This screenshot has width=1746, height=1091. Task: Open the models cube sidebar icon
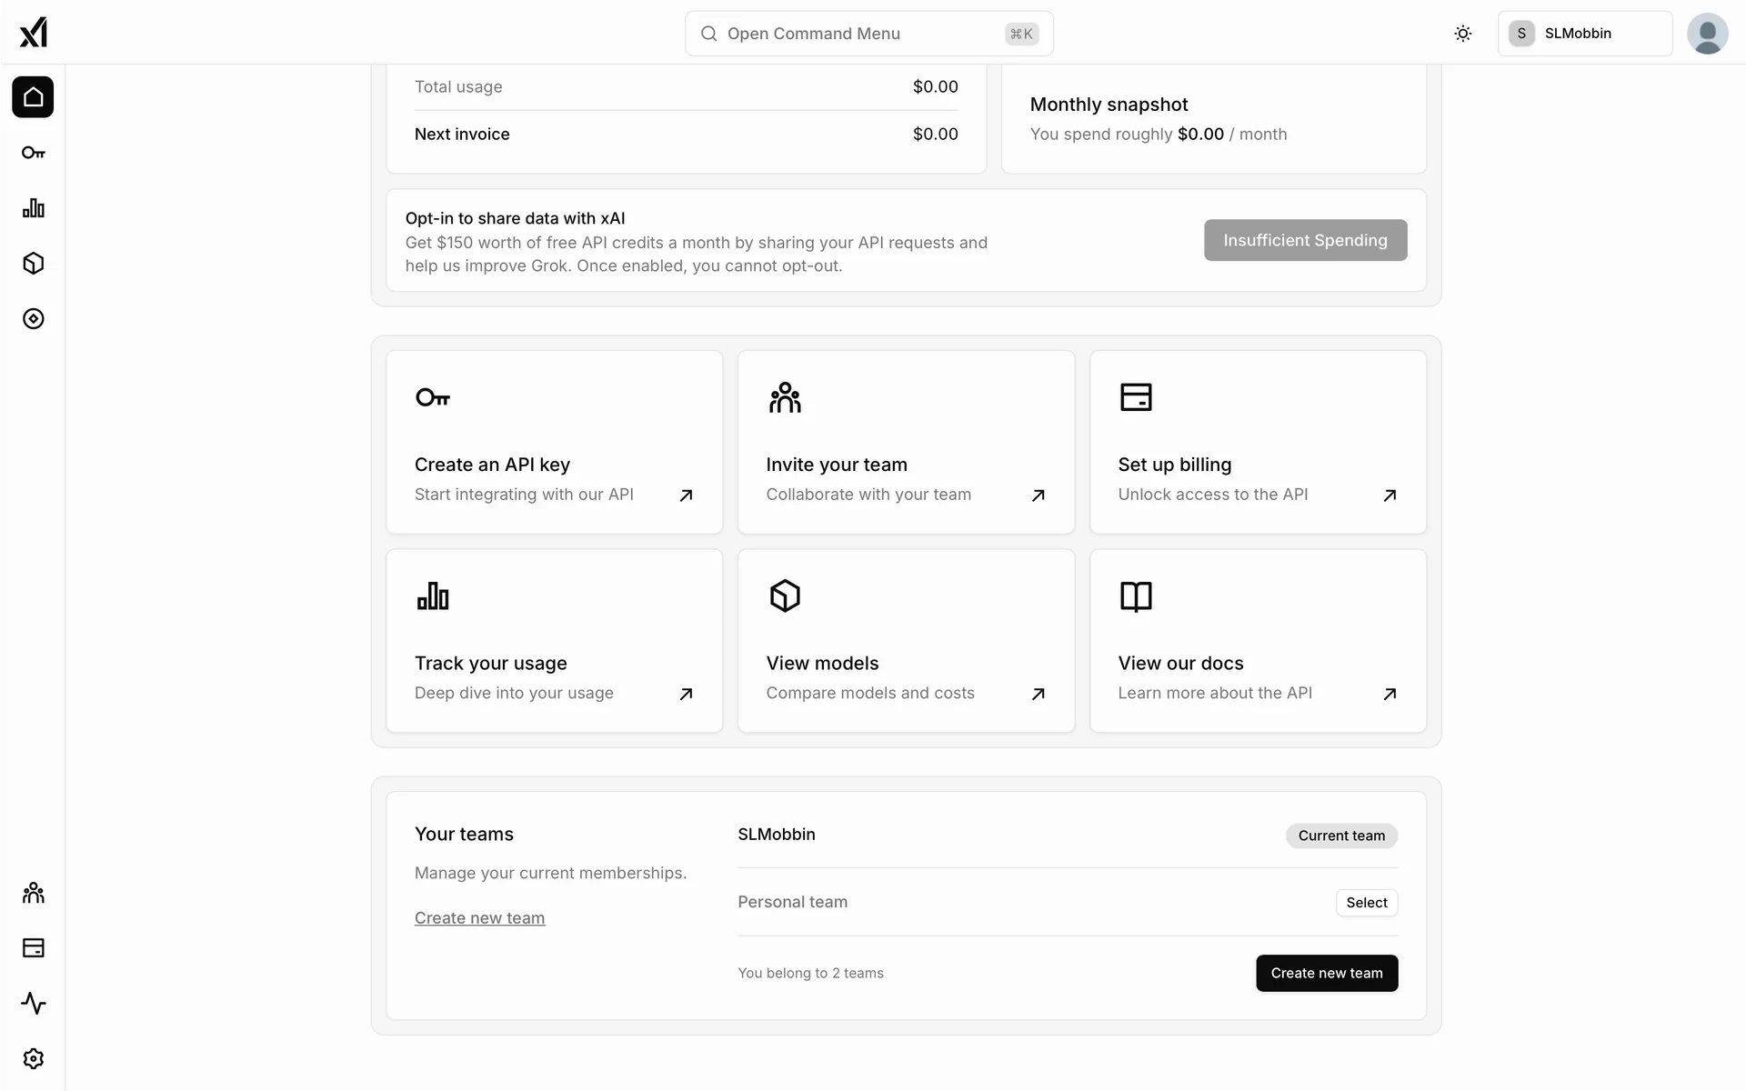(x=33, y=264)
